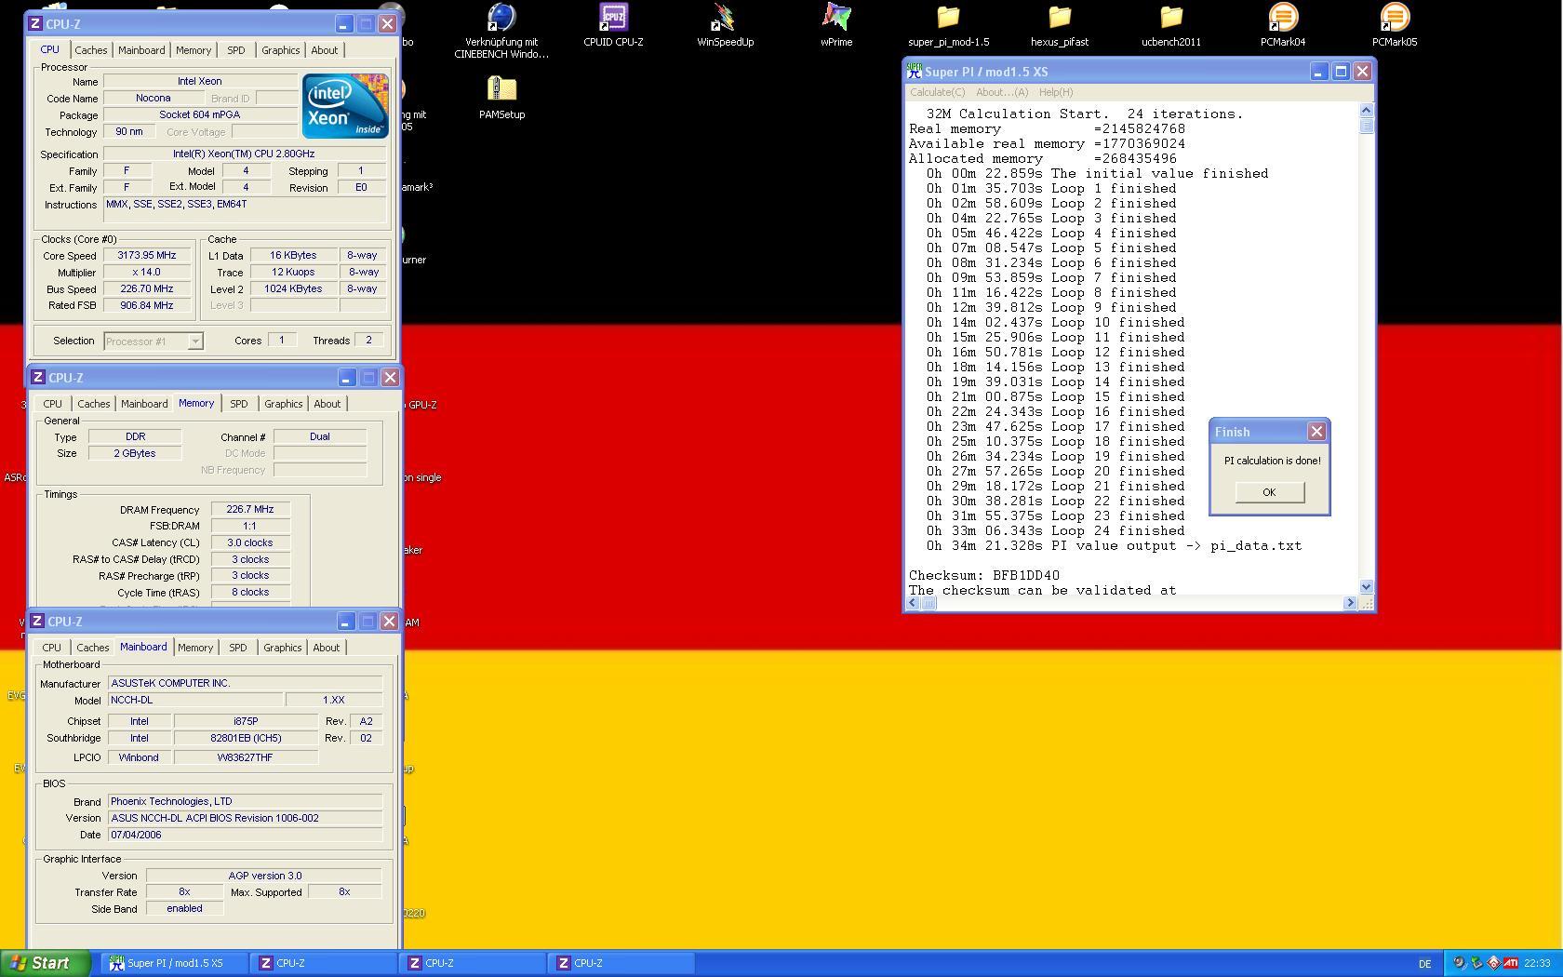
Task: Click the Core Speed 3173.95 MHz field
Action: [147, 255]
